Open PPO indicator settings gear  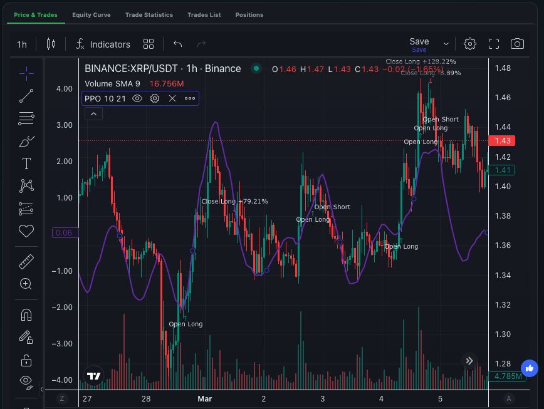(x=155, y=98)
